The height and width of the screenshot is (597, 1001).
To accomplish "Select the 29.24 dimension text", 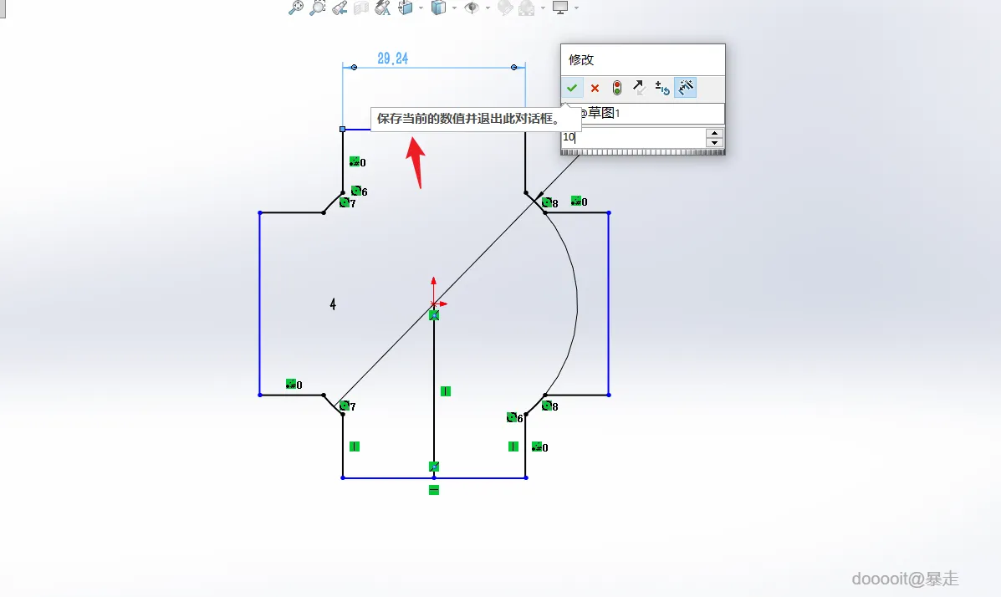I will pos(392,59).
